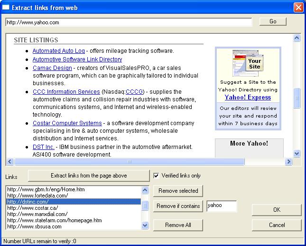Open the Automotive Software Link Directory link
Viewport: 306px width, 246px height.
(x=77, y=59)
